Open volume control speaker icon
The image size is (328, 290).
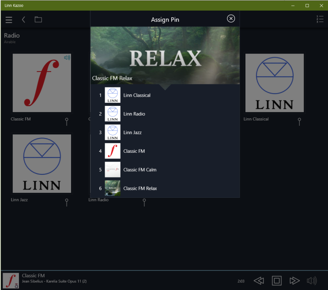tap(312, 281)
